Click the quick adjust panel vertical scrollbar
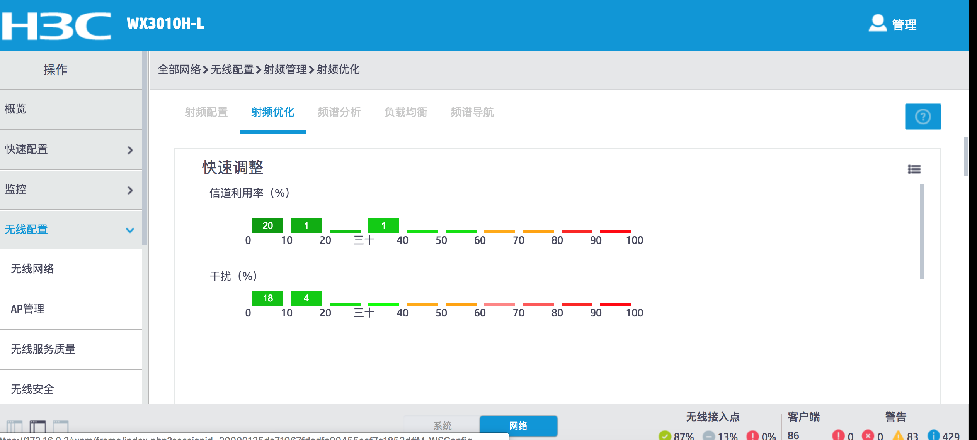 tap(922, 232)
